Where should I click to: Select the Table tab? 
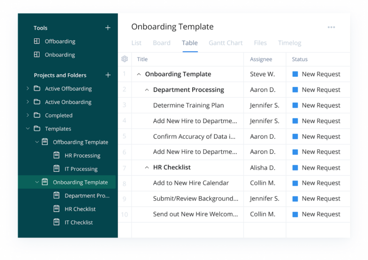[x=190, y=43]
